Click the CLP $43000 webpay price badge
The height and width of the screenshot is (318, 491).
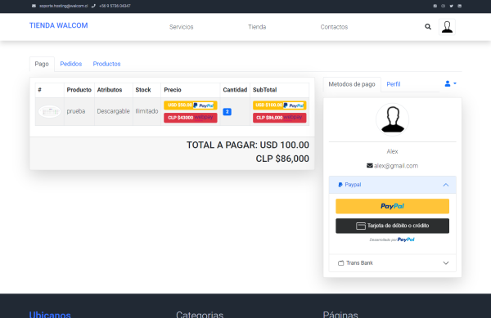pos(191,118)
